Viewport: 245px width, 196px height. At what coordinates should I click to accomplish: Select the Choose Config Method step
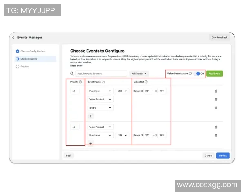coord(18,51)
